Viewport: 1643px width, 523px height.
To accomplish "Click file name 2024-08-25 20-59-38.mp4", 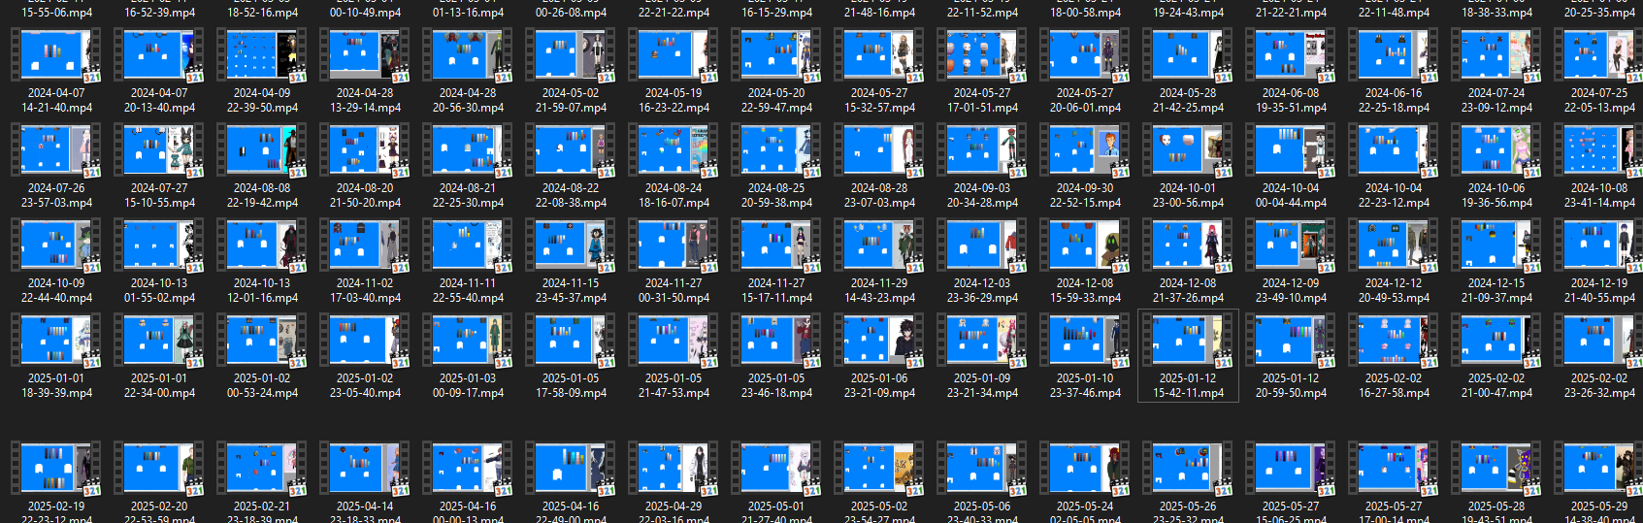I will pyautogui.click(x=776, y=196).
